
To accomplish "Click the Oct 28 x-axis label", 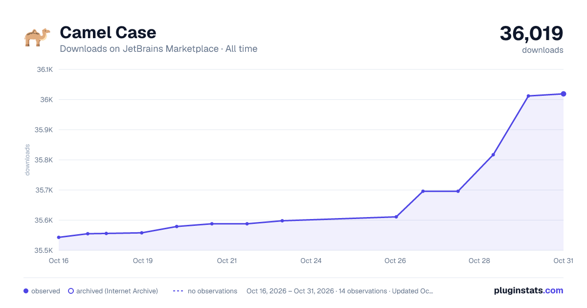I will (479, 261).
